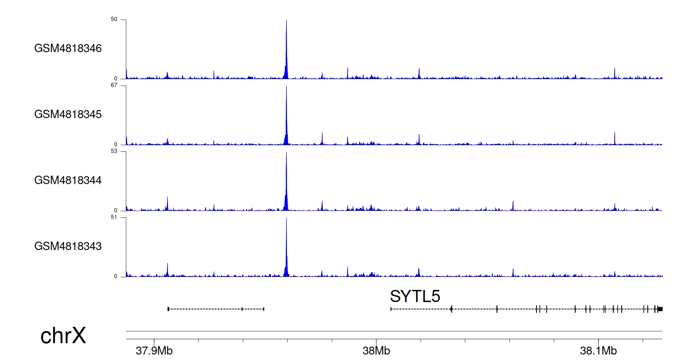This screenshot has height=363, width=698.
Task: Select the GSM4818345 track label
Action: pyautogui.click(x=68, y=114)
